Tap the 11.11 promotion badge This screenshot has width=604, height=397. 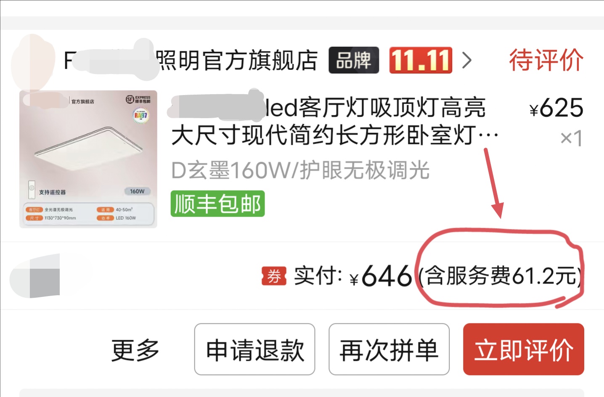[421, 60]
